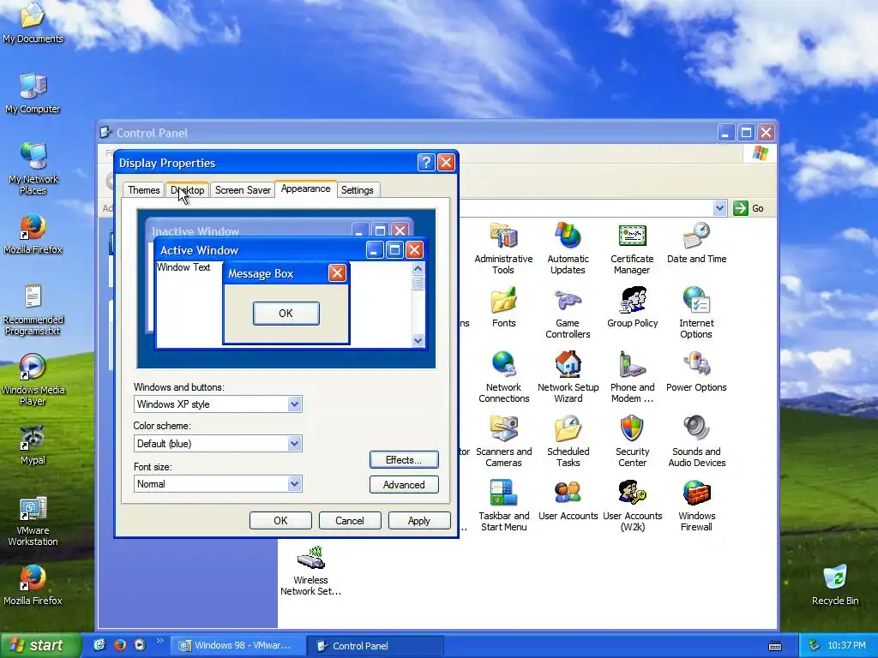Viewport: 878px width, 658px height.
Task: Expand hidden Quick Launch items chevron
Action: (x=159, y=641)
